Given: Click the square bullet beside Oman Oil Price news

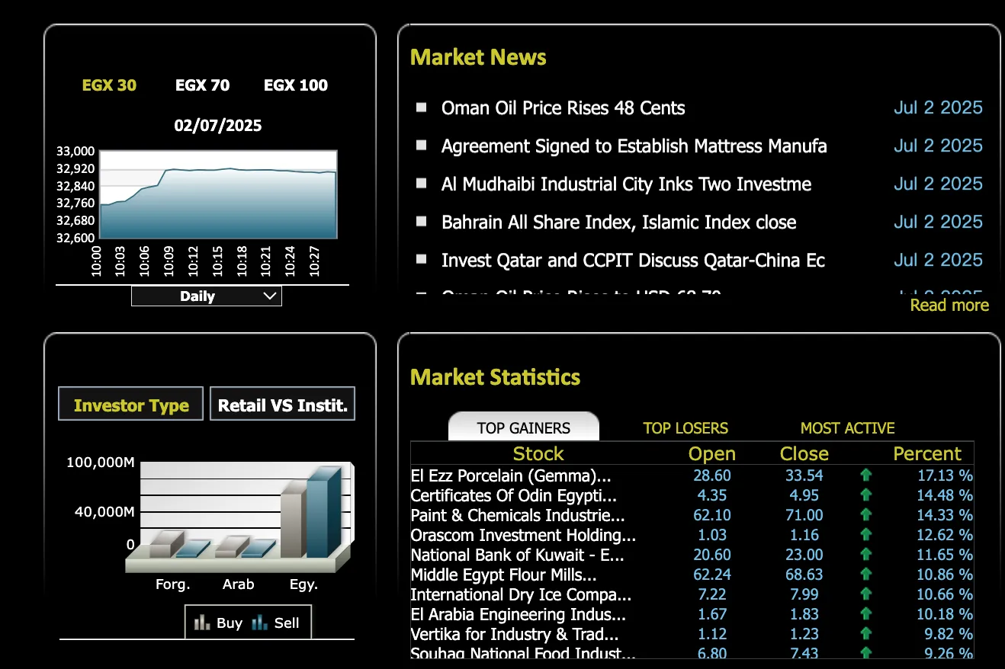Looking at the screenshot, I should click(422, 107).
